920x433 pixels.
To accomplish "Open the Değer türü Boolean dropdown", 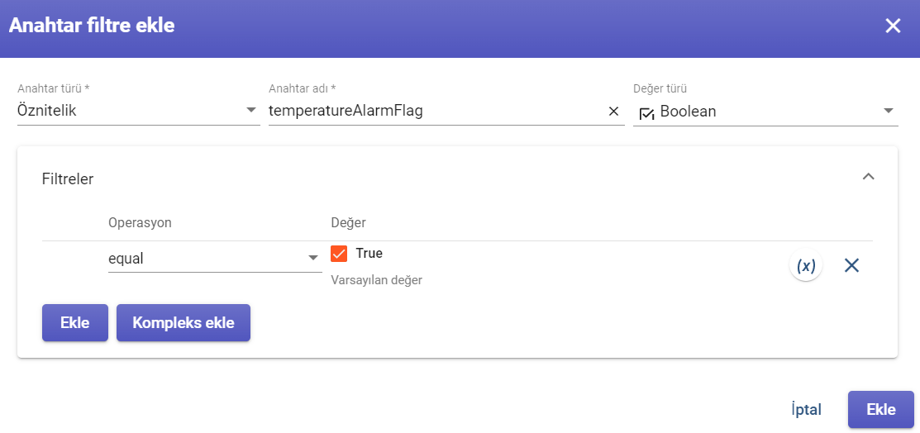I will pos(765,111).
